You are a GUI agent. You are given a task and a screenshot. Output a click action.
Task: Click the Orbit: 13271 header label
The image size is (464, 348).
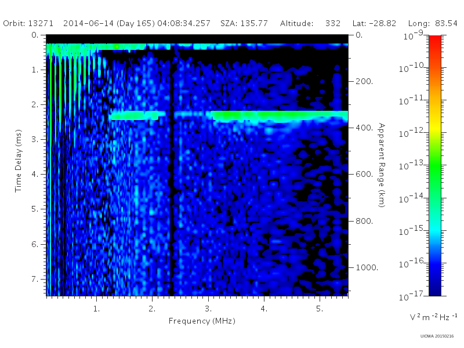[28, 23]
